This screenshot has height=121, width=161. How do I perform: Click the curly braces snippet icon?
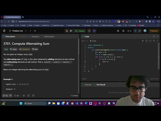150,41
